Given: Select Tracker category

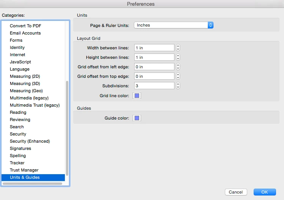Looking at the screenshot, I should (x=33, y=163).
